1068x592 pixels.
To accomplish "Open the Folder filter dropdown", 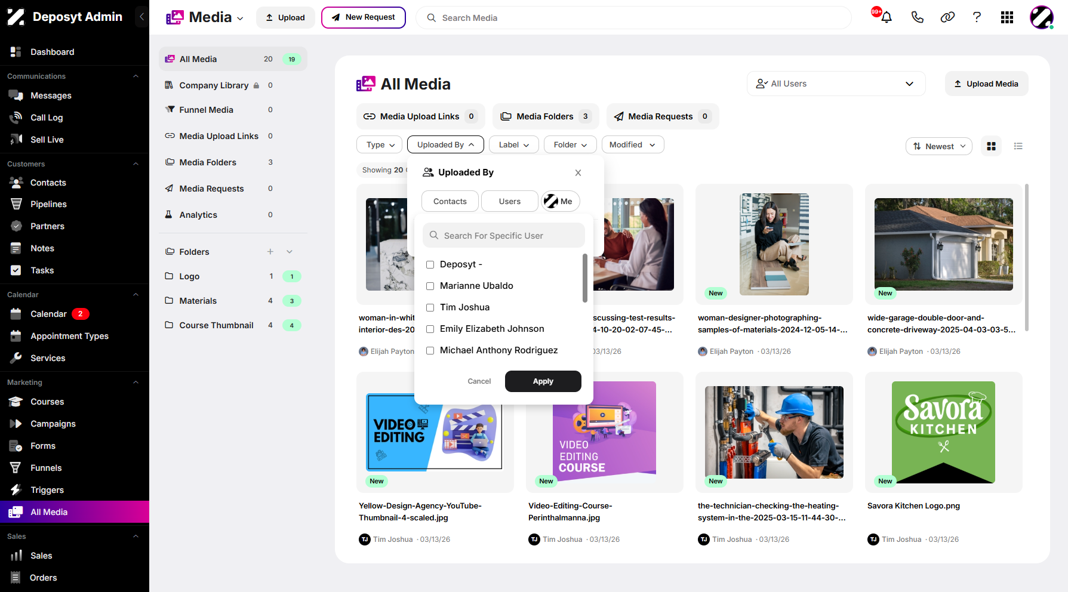I will pos(570,144).
